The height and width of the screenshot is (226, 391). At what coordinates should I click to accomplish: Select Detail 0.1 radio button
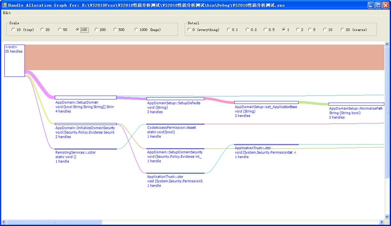232,30
